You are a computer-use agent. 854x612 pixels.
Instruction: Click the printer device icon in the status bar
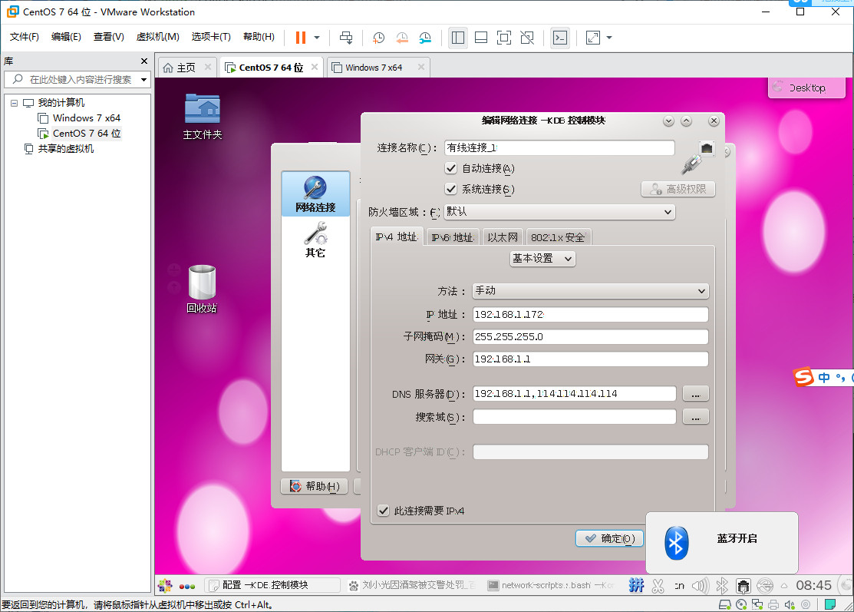773,604
